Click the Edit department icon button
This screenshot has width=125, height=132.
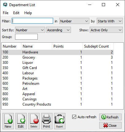(x=21, y=121)
